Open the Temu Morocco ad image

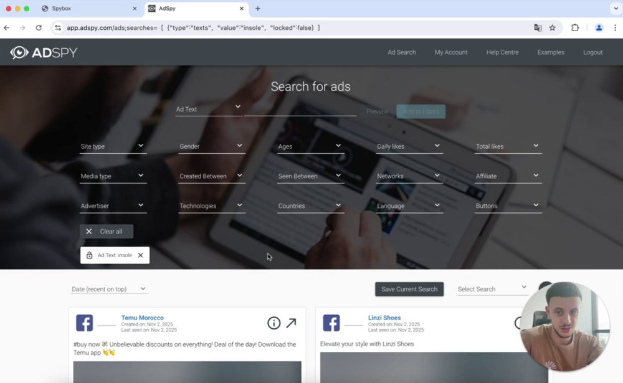pos(187,372)
